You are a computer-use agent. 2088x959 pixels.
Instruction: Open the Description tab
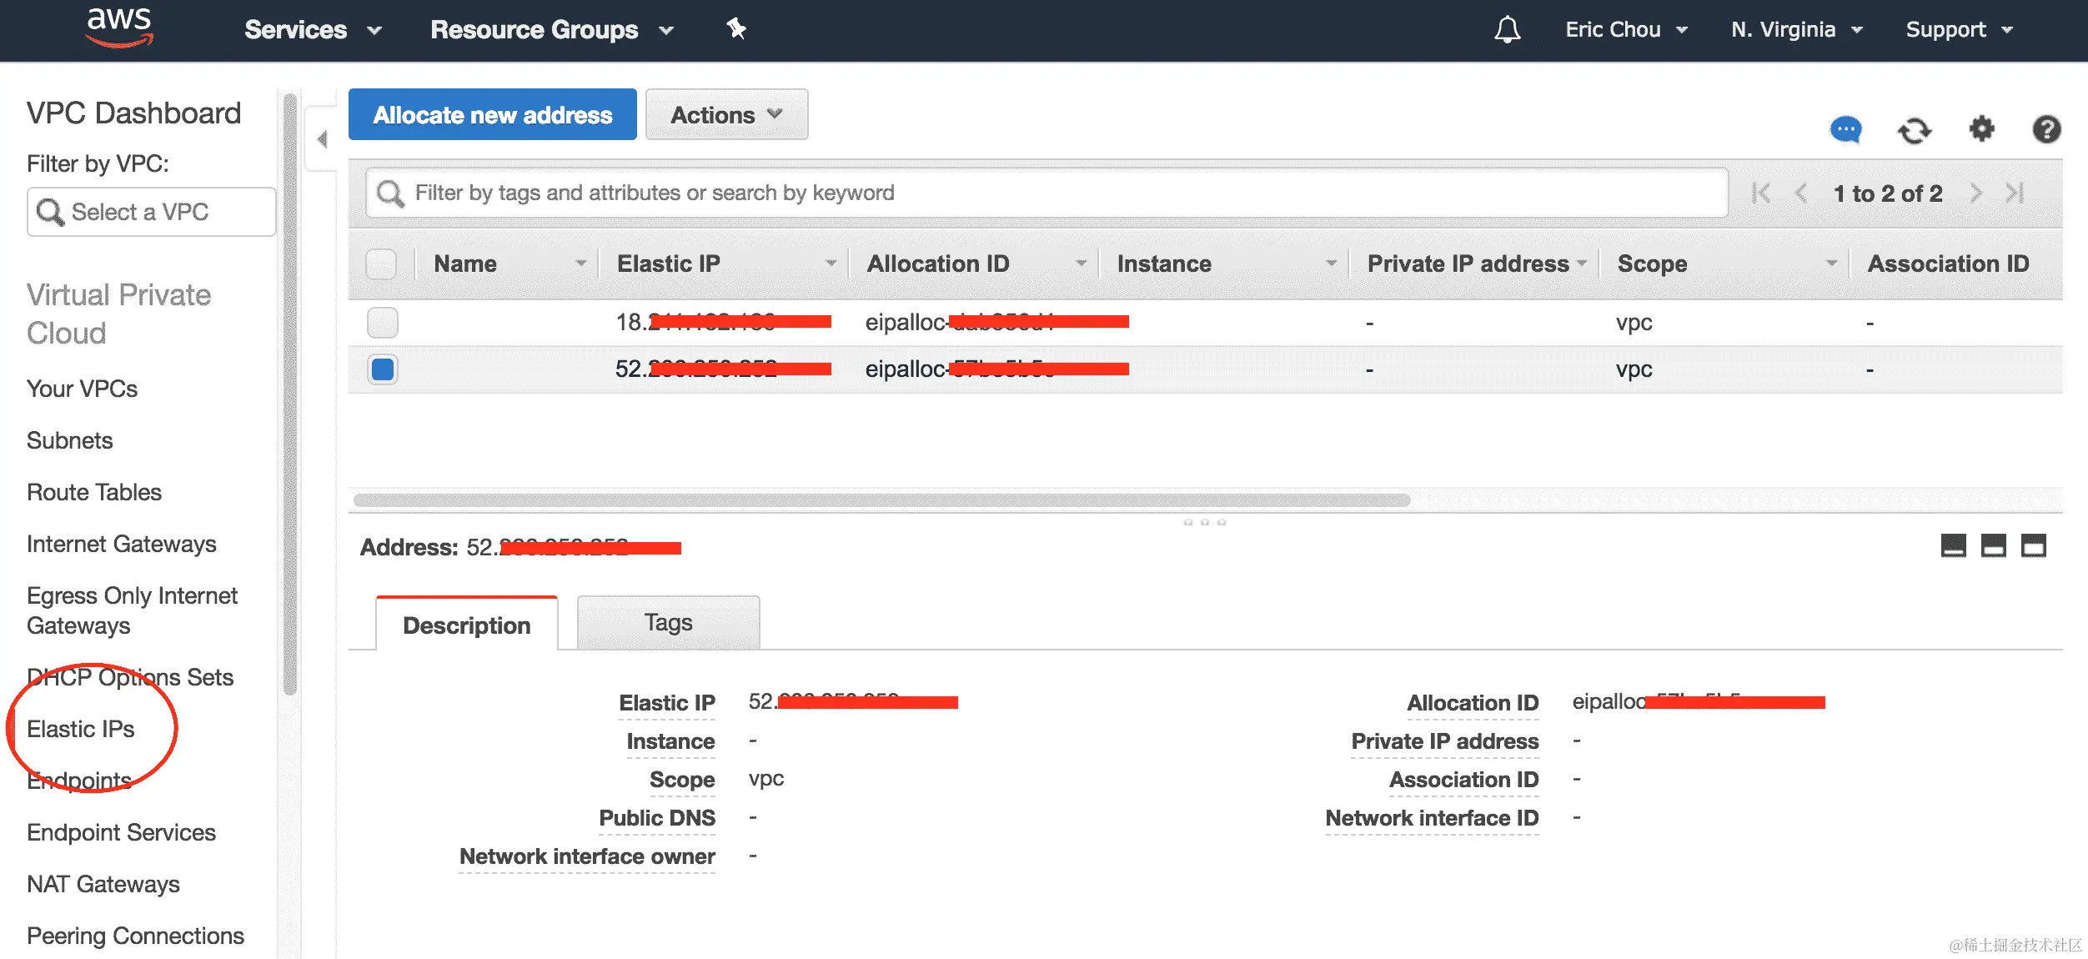click(466, 625)
